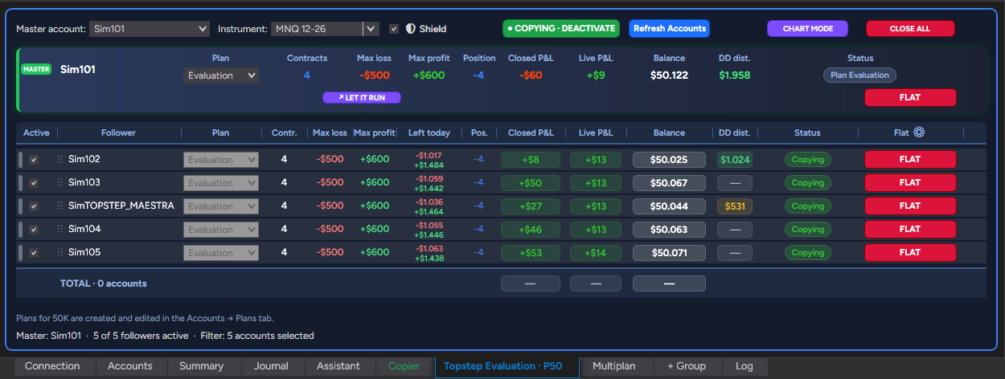This screenshot has height=379, width=1005.
Task: Click the SimTOPSTEP_MAESTRA follower name
Action: 121,206
